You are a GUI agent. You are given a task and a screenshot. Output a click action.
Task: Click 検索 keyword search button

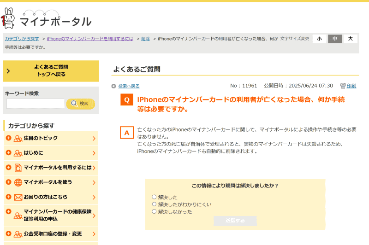coord(80,104)
